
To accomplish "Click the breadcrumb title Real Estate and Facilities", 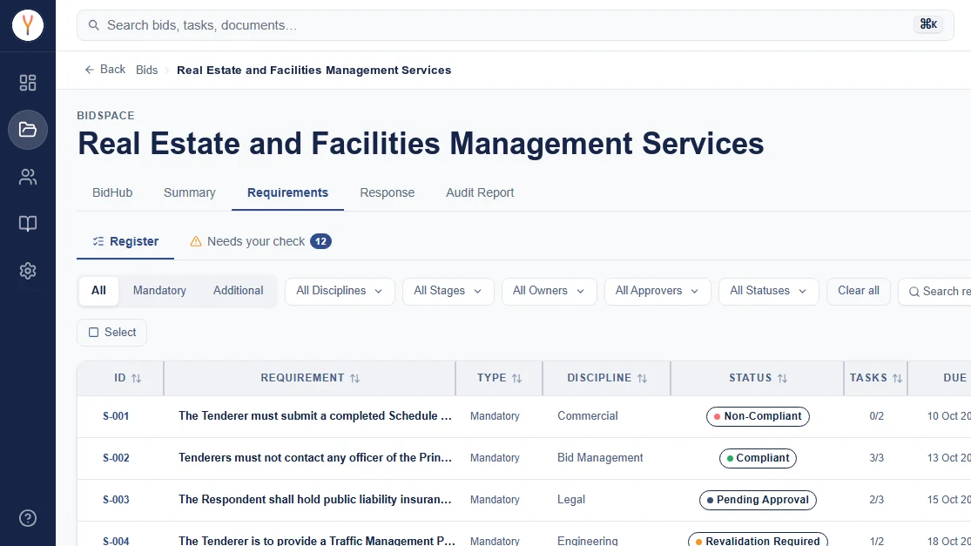I will tap(314, 70).
